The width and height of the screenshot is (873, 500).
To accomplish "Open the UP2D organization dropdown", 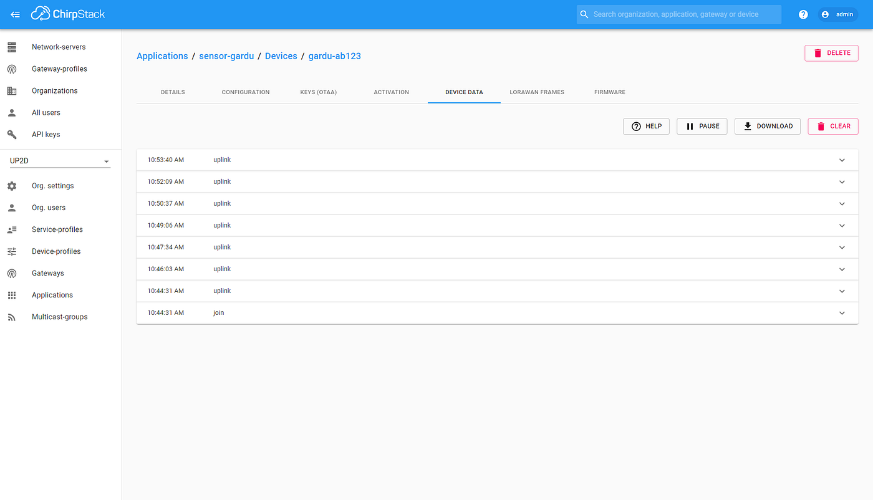I will (58, 160).
